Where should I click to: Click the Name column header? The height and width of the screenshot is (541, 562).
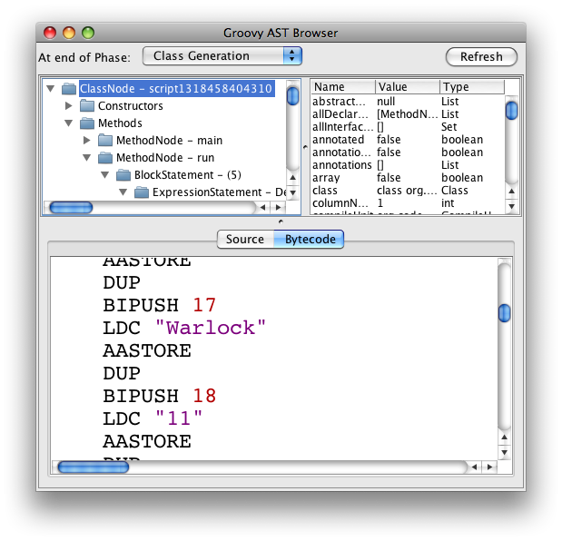pos(343,87)
